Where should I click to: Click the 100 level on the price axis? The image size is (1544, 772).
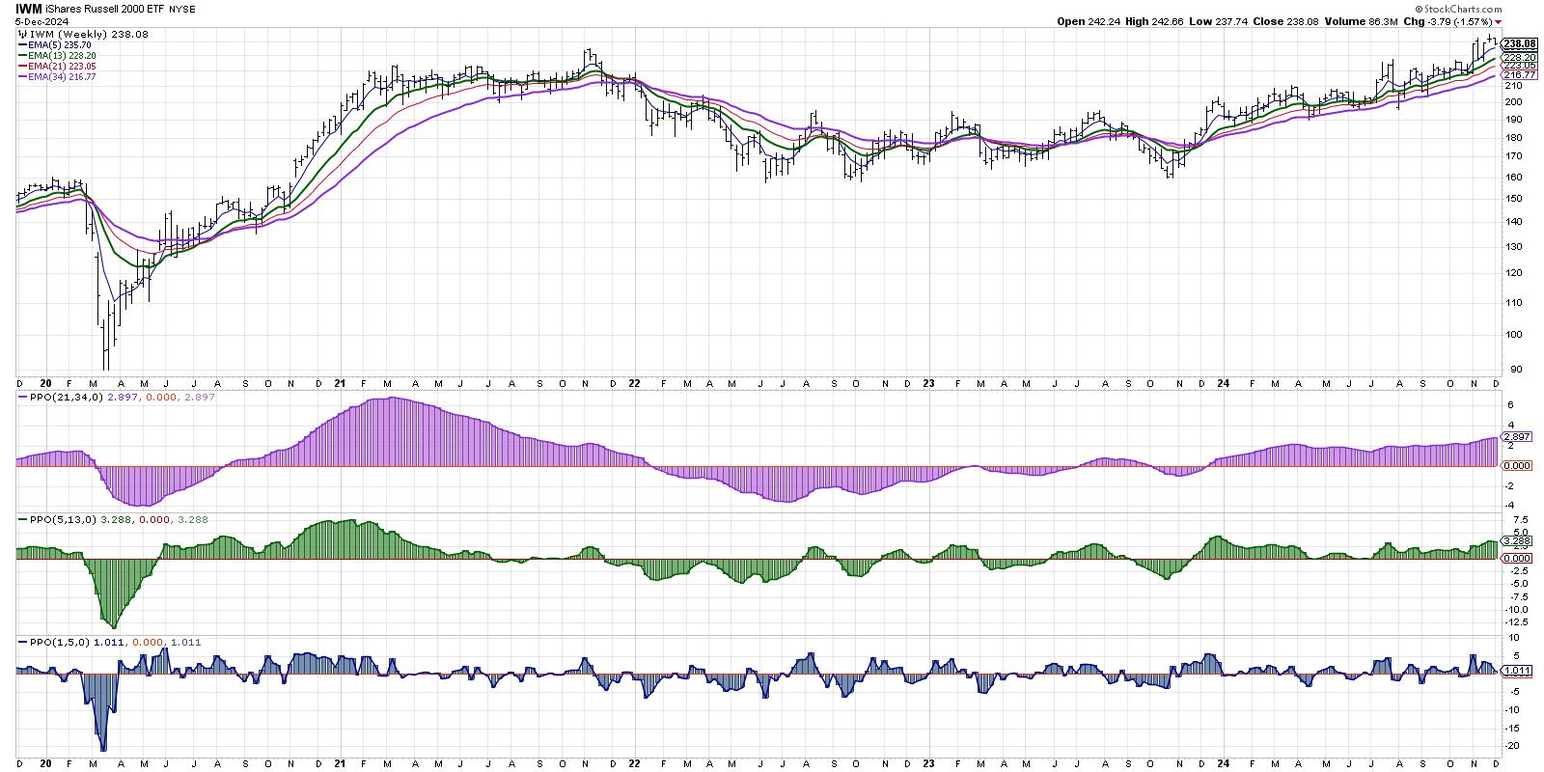click(1513, 335)
